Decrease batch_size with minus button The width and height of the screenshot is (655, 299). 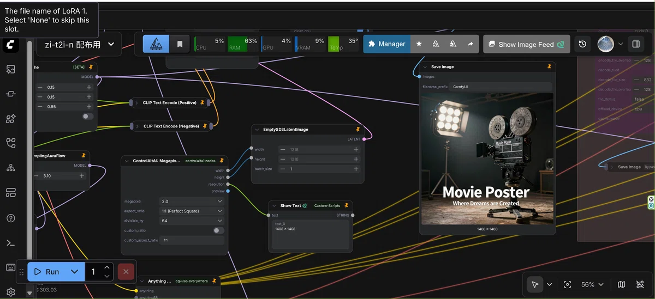point(282,169)
